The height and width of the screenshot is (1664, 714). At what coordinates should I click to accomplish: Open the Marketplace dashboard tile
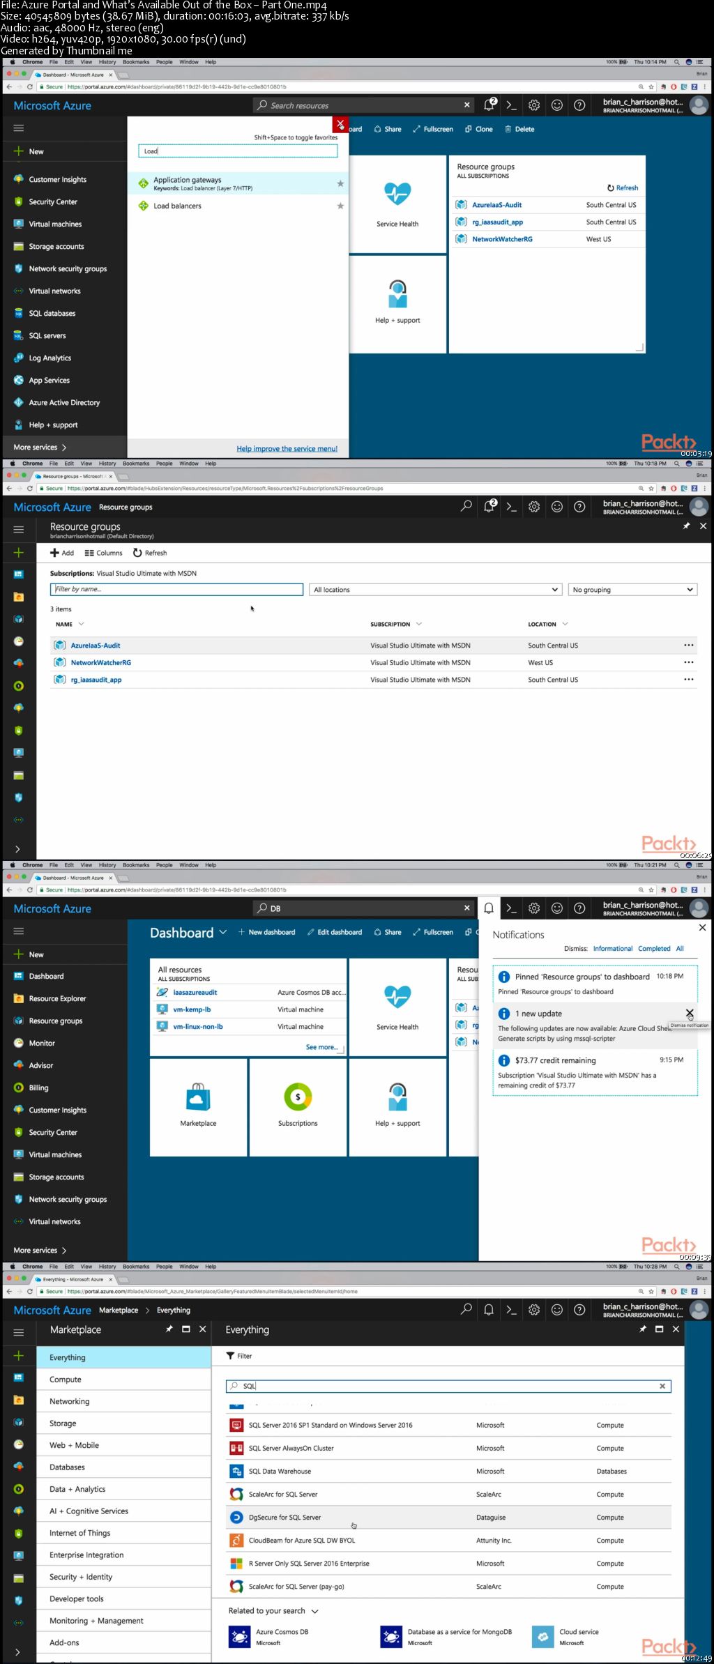click(198, 1106)
